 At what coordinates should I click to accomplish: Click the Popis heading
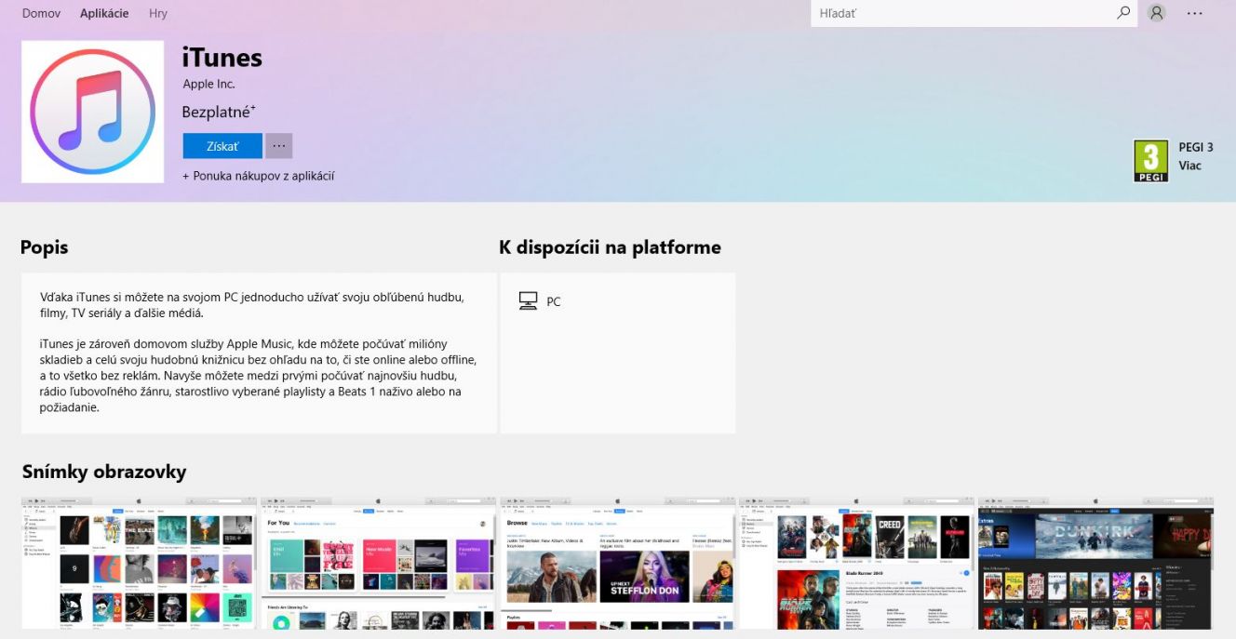click(45, 247)
